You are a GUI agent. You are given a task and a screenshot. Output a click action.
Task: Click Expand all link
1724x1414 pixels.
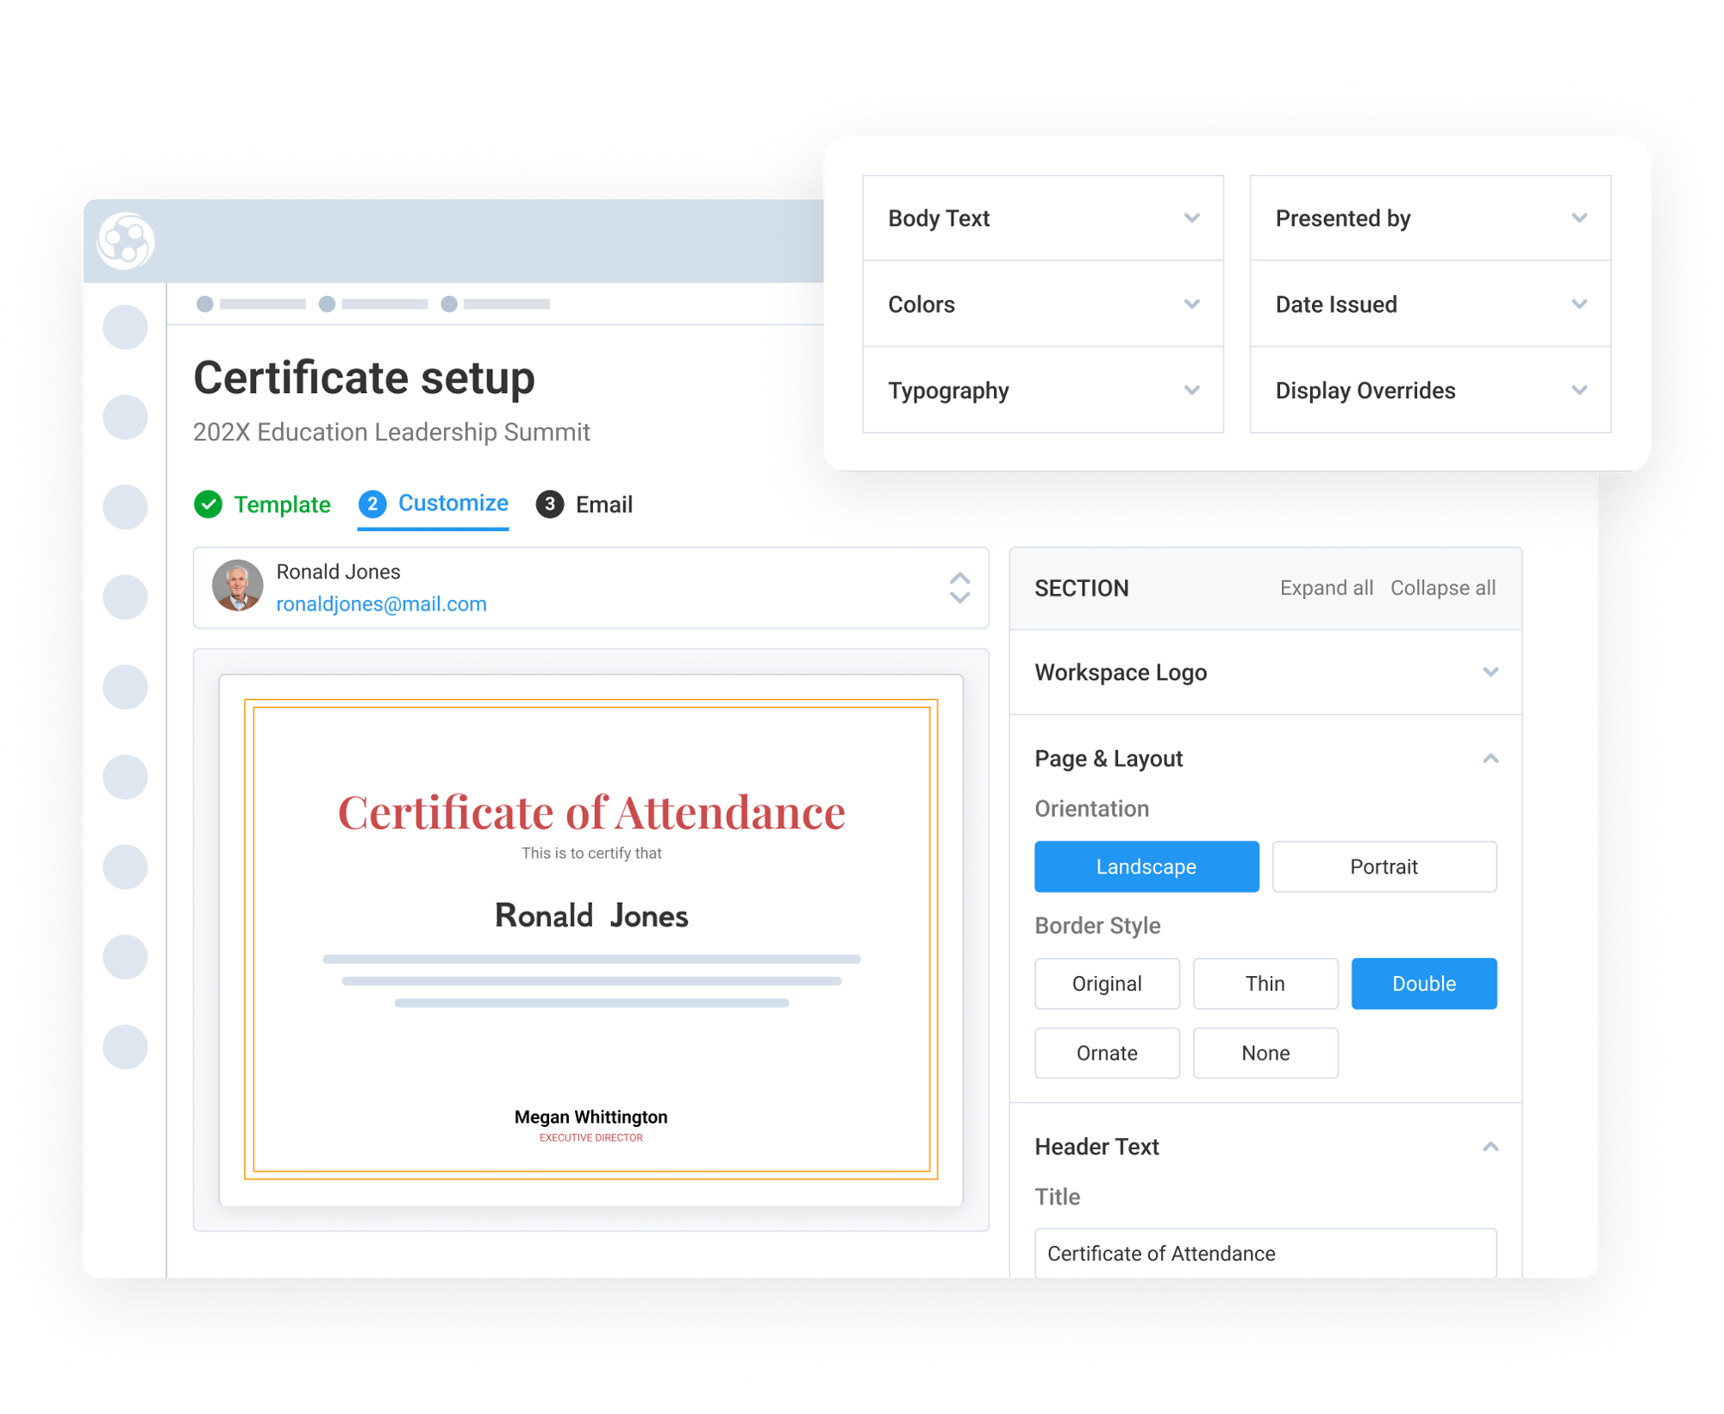tap(1326, 588)
